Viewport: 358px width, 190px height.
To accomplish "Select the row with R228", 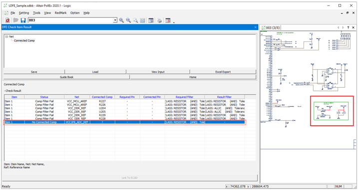I will [124, 119].
